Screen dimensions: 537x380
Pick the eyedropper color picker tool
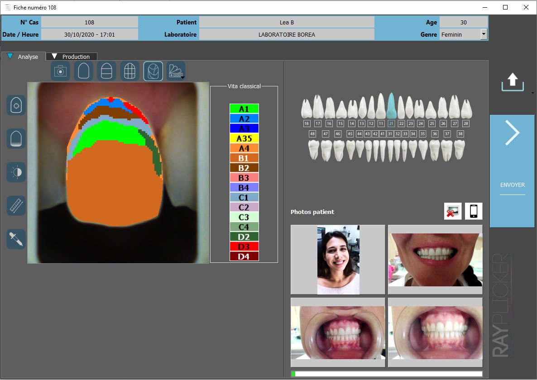pyautogui.click(x=16, y=239)
